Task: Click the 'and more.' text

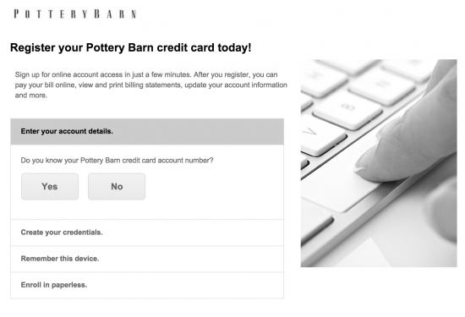Action: [31, 96]
